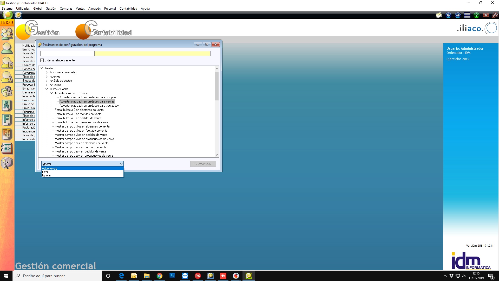Open Microsoft Edge from taskbar

[x=121, y=276]
